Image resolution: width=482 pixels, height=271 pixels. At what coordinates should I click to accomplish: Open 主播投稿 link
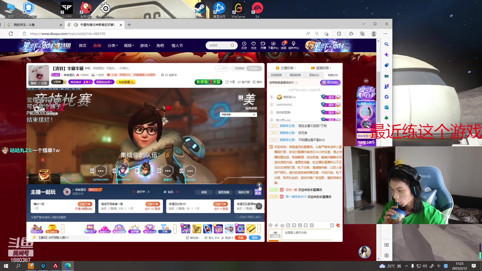[x=286, y=68]
